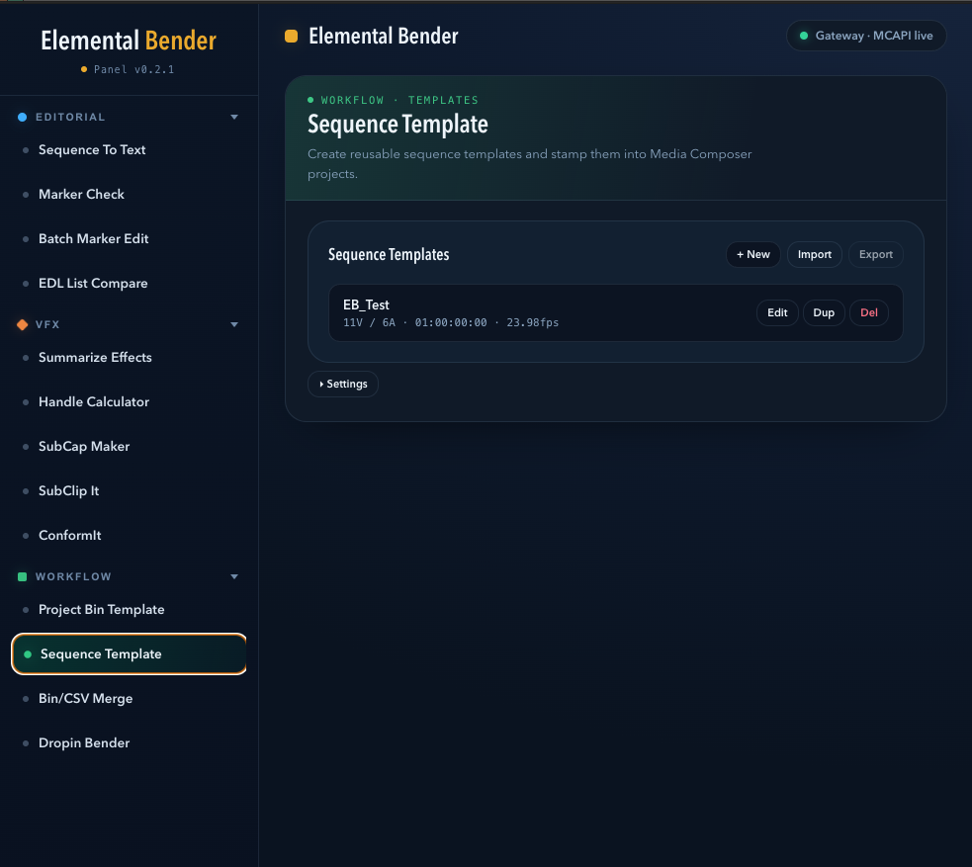Click the Export templates button
Screen dimensions: 972x867
[x=876, y=255]
